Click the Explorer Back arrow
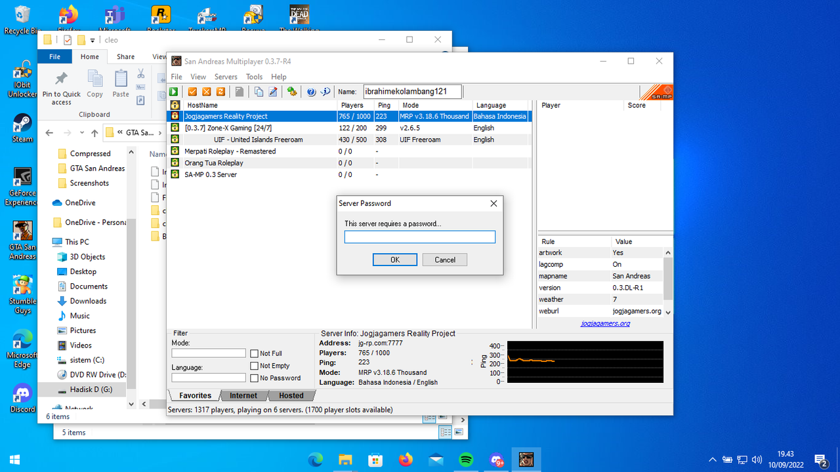 click(50, 133)
